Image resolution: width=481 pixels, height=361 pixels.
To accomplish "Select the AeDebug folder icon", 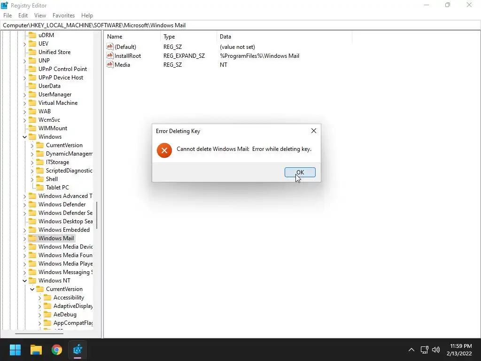I will click(x=47, y=314).
